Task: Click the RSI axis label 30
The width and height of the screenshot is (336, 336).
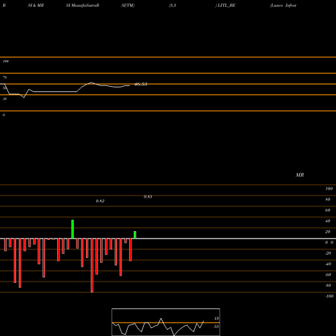Action: [x=5, y=99]
